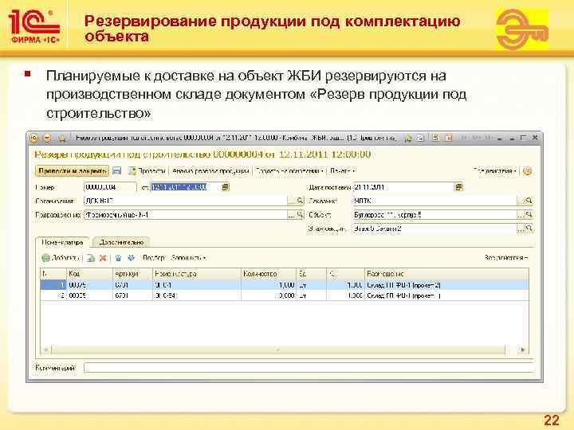Click magnifier icon in Организация field
574x430 pixels.
click(301, 201)
